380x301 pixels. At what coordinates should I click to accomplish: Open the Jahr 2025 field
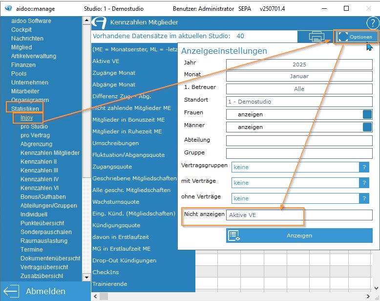299,64
